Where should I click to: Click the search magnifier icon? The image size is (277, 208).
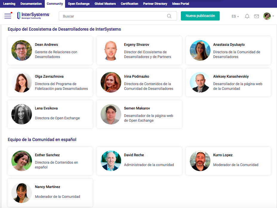pos(169,16)
